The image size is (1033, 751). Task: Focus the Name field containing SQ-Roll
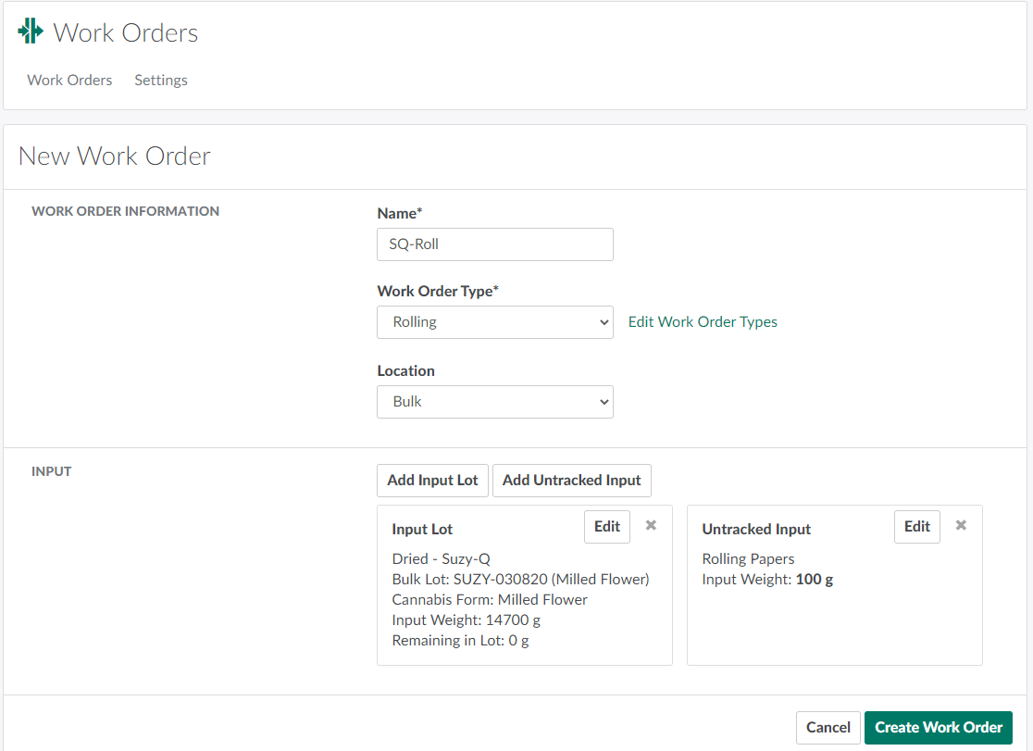coord(494,244)
